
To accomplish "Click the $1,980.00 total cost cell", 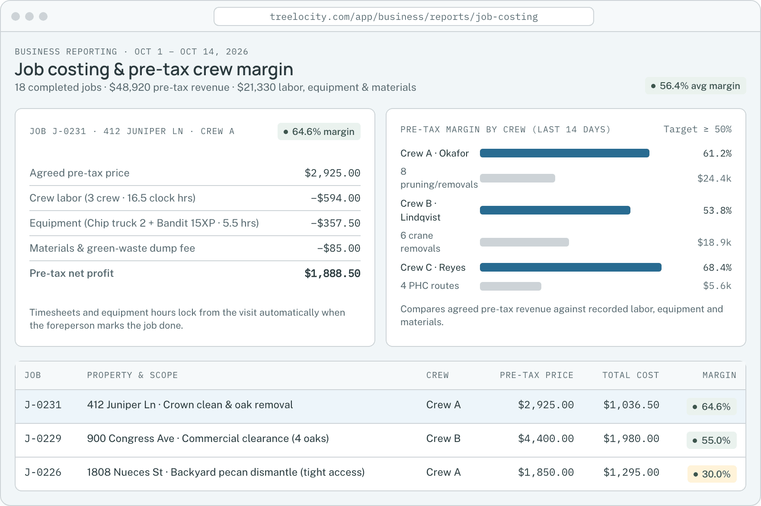I will pyautogui.click(x=631, y=439).
